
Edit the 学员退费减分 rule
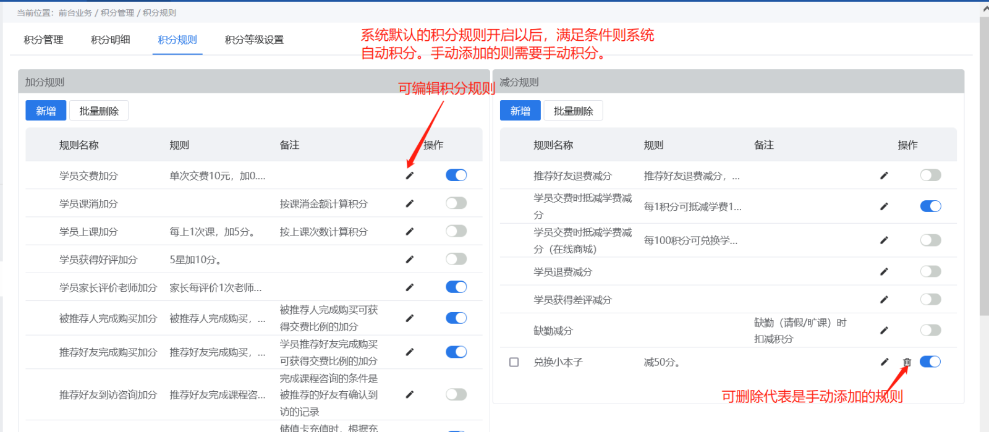point(884,271)
